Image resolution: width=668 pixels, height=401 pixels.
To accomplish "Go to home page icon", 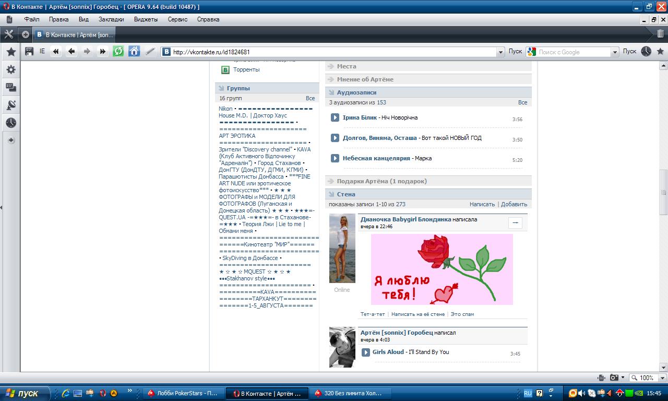I will point(134,51).
